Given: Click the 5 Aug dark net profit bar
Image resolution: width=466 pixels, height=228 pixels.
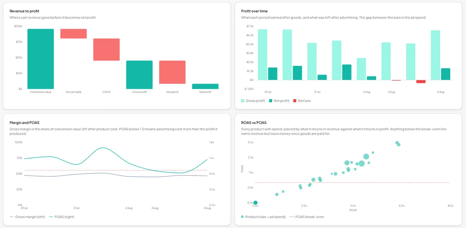Looking at the screenshot, I should [446, 74].
